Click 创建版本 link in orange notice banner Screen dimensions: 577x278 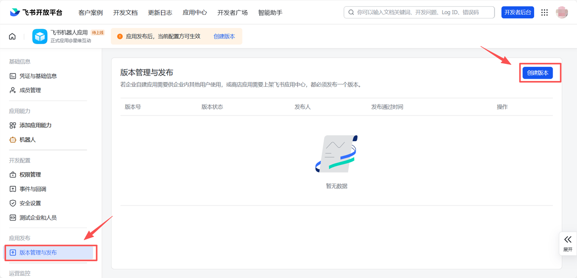coord(224,36)
